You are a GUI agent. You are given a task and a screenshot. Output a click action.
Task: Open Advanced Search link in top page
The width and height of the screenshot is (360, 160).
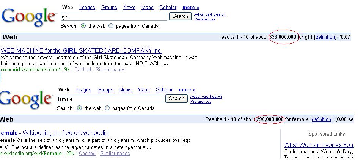tap(210, 14)
